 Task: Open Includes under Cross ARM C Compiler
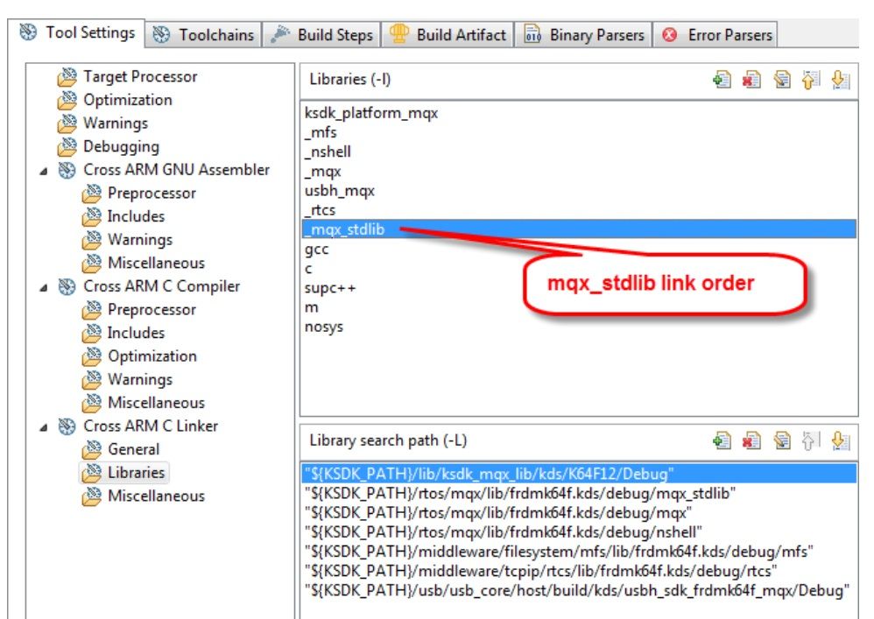click(x=123, y=334)
